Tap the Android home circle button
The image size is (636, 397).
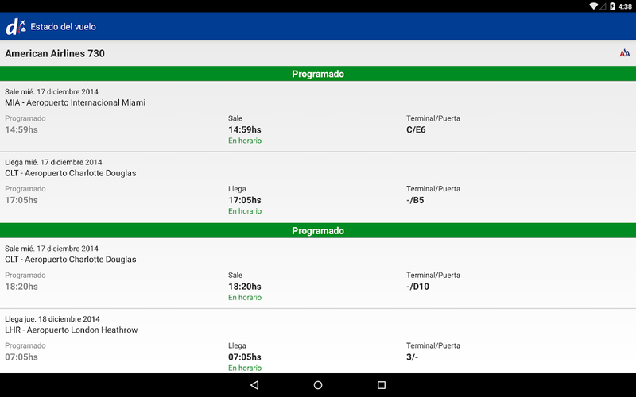pos(318,385)
